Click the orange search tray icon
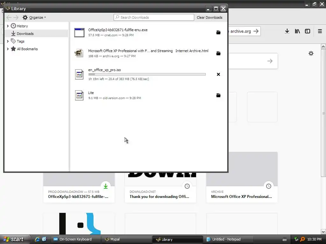This screenshot has height=244, width=326. click(302, 239)
